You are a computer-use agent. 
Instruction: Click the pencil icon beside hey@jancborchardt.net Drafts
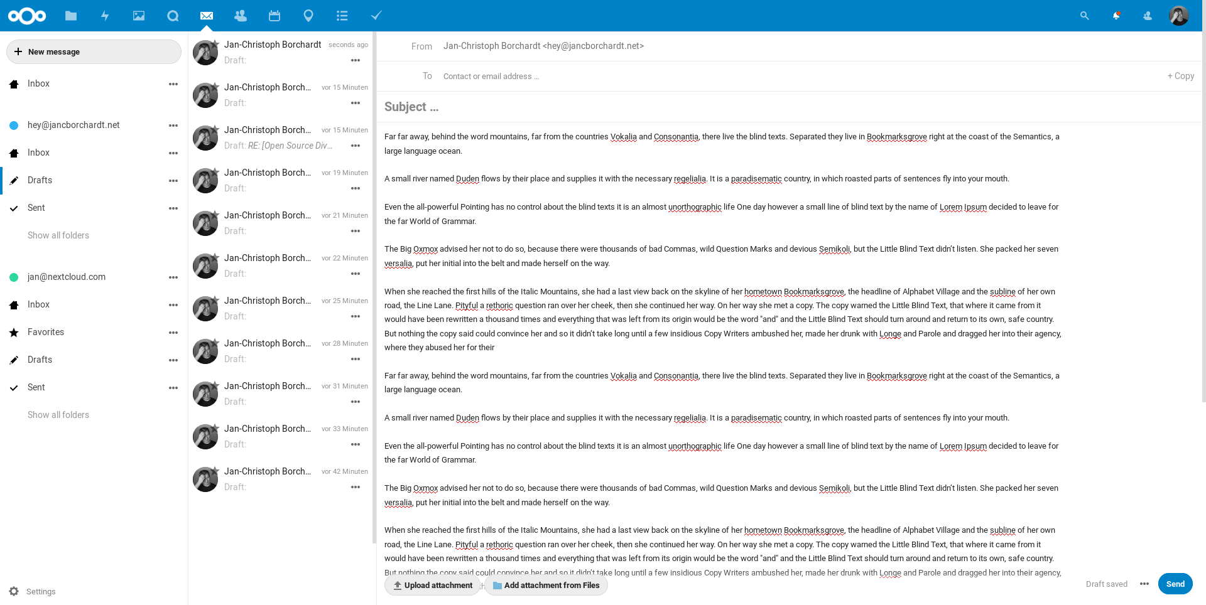(14, 181)
